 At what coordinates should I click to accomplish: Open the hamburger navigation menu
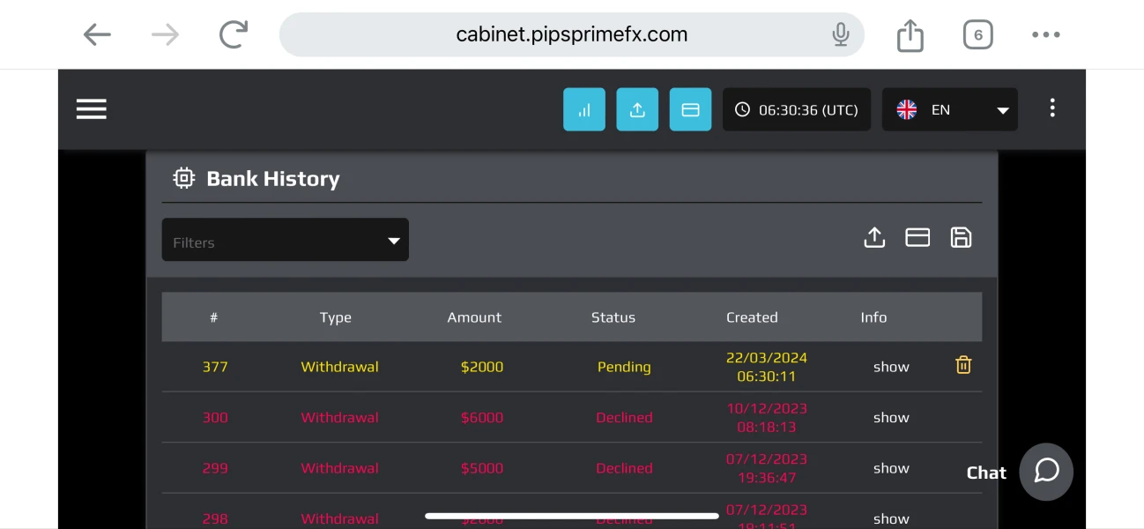pos(91,108)
